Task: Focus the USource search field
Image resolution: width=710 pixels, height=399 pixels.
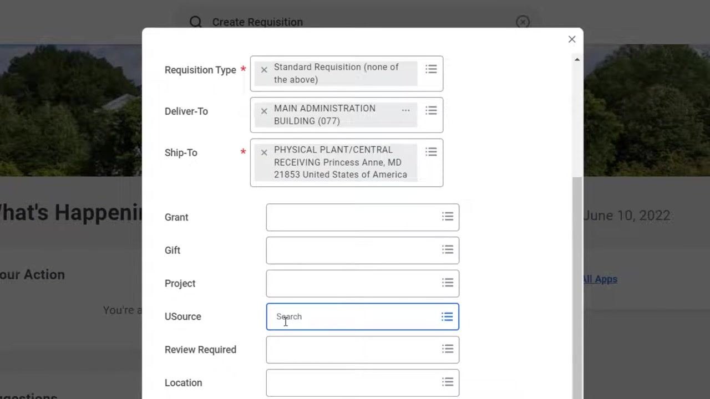Action: [x=363, y=317]
